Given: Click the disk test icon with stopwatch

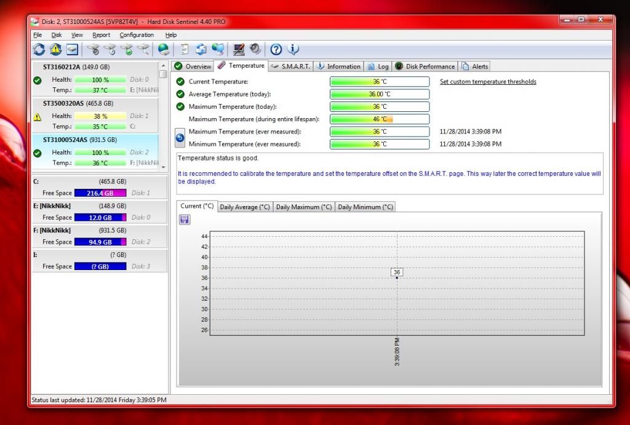Looking at the screenshot, I should [94, 49].
